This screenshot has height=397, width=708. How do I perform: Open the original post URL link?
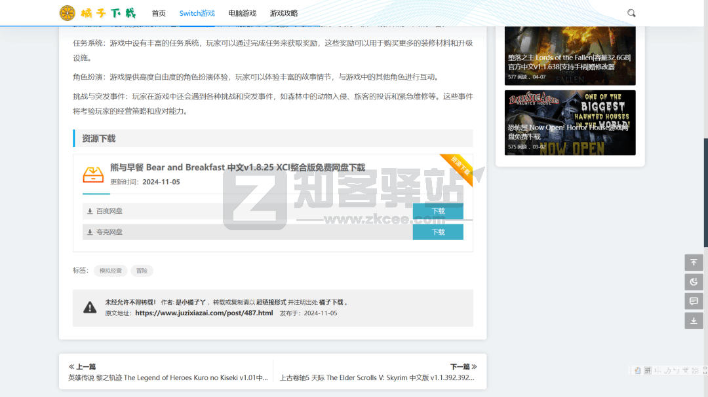(204, 313)
